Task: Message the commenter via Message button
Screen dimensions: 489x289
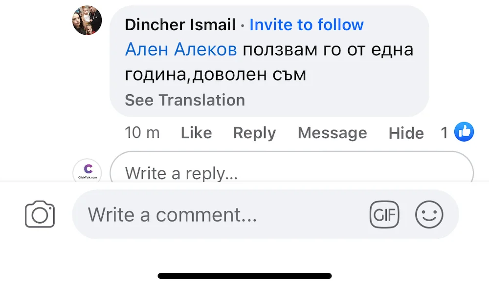Action: tap(332, 133)
